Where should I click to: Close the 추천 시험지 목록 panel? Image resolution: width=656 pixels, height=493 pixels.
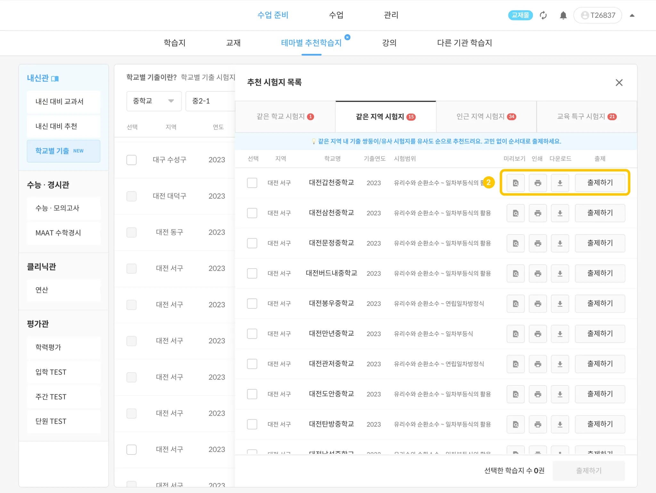click(619, 83)
